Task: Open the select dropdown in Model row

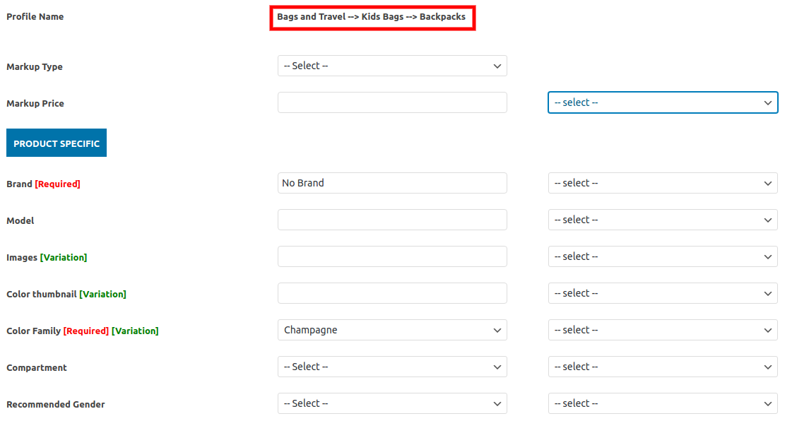Action: [x=663, y=220]
